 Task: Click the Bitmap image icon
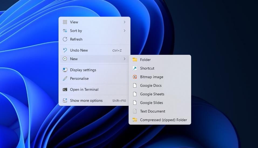(135, 77)
